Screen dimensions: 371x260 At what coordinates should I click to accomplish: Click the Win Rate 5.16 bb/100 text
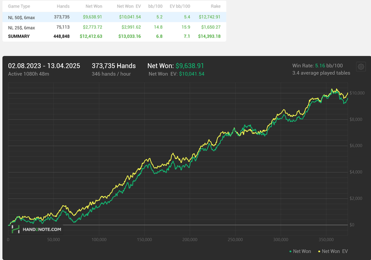point(321,66)
